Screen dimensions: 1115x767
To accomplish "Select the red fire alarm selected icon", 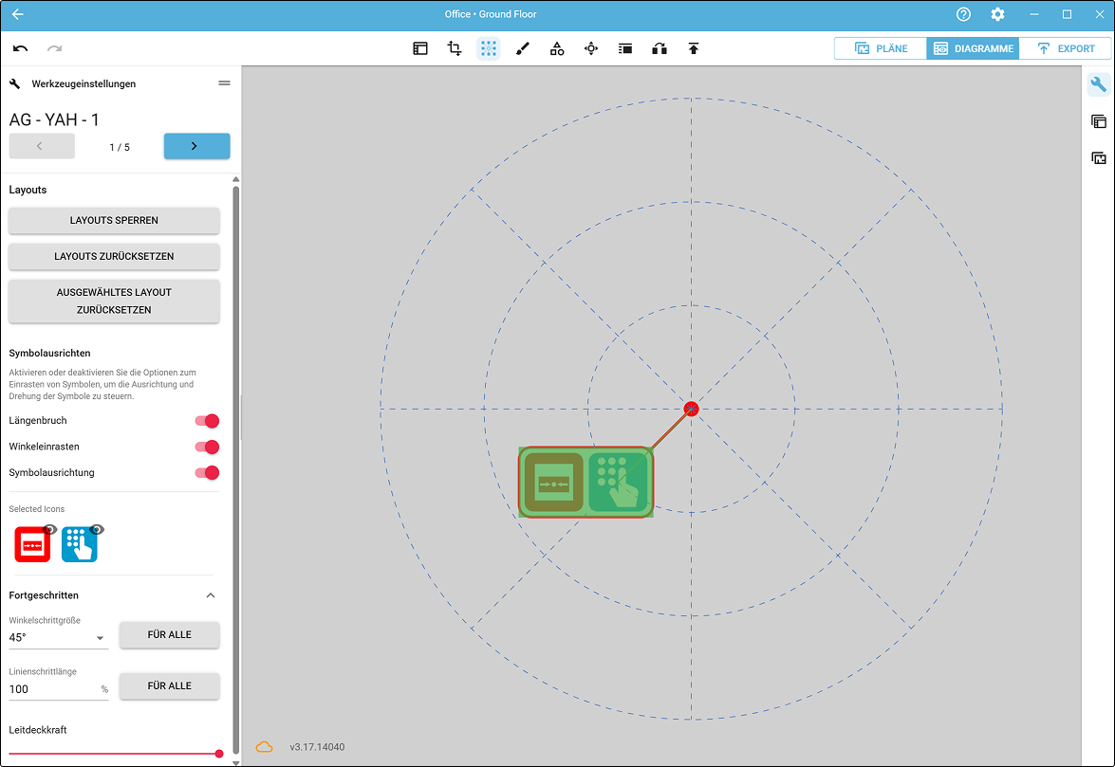I will [32, 545].
